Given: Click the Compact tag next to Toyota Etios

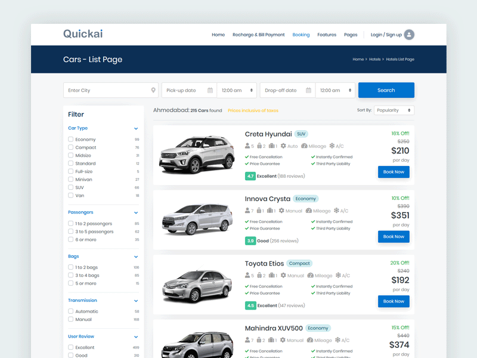Looking at the screenshot, I should [x=299, y=263].
